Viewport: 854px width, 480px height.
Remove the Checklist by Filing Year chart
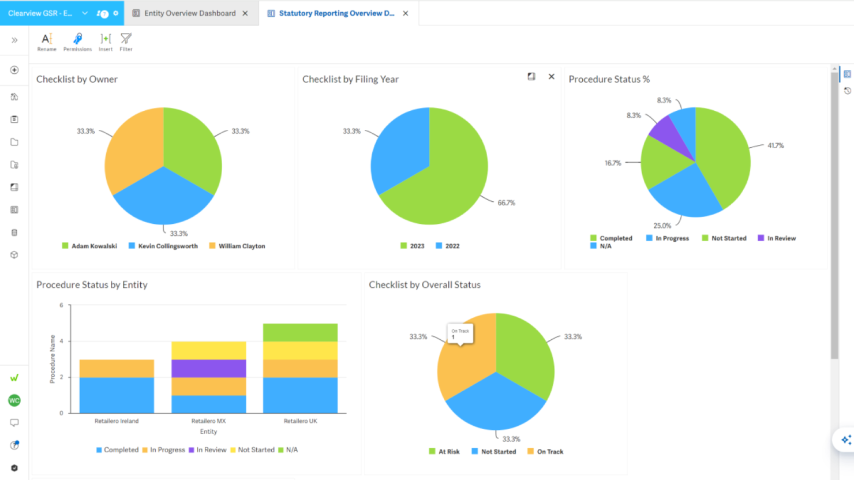552,76
